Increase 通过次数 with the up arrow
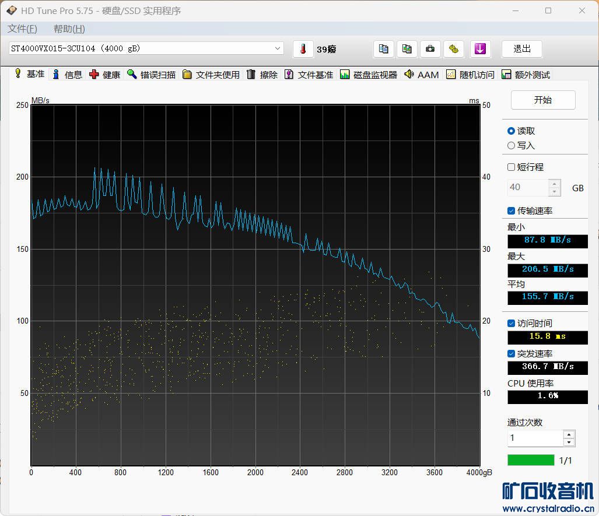 click(x=569, y=434)
